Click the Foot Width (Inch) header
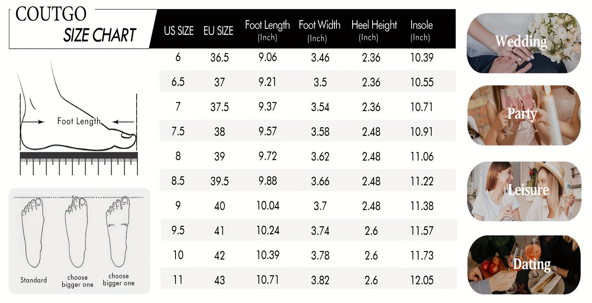Image resolution: width=592 pixels, height=303 pixels. [319, 30]
